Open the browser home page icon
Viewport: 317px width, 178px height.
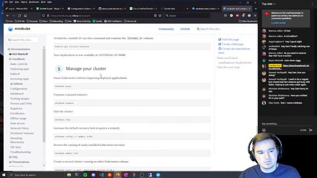[x=25, y=15]
